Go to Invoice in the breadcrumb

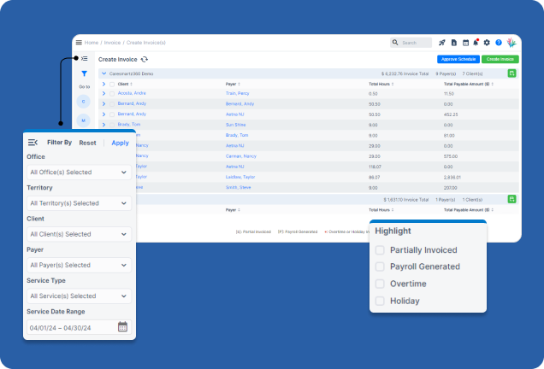tap(111, 42)
